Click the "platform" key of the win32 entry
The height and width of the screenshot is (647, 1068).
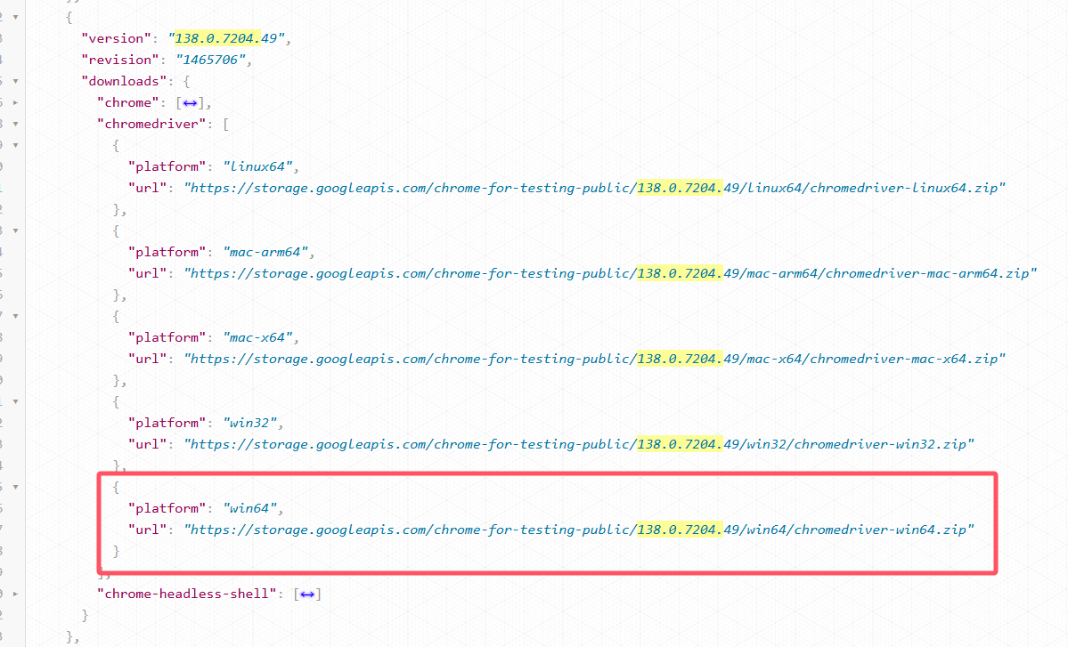pyautogui.click(x=167, y=423)
